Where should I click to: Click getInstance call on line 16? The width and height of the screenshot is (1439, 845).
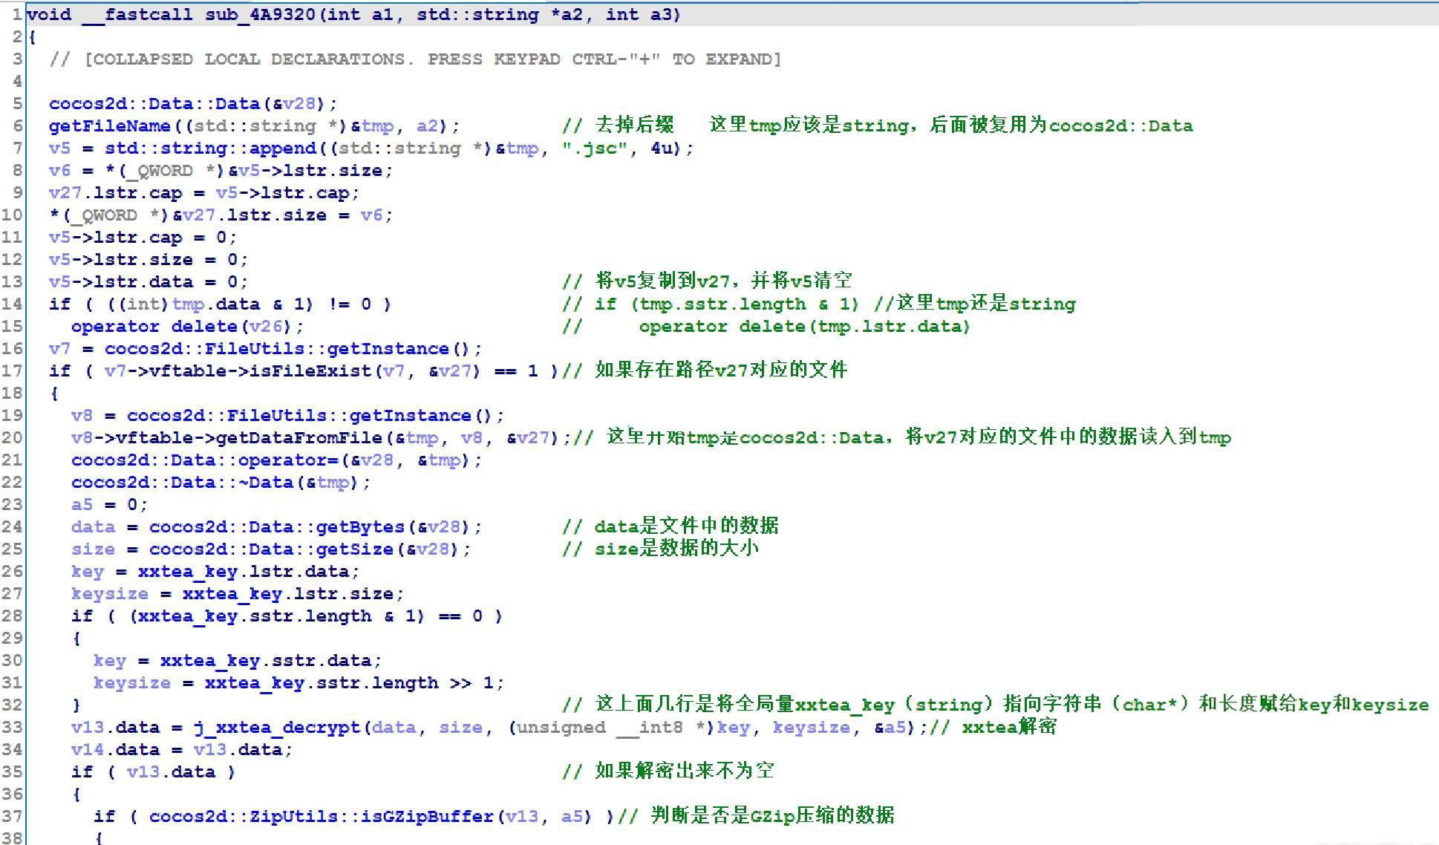pos(388,349)
